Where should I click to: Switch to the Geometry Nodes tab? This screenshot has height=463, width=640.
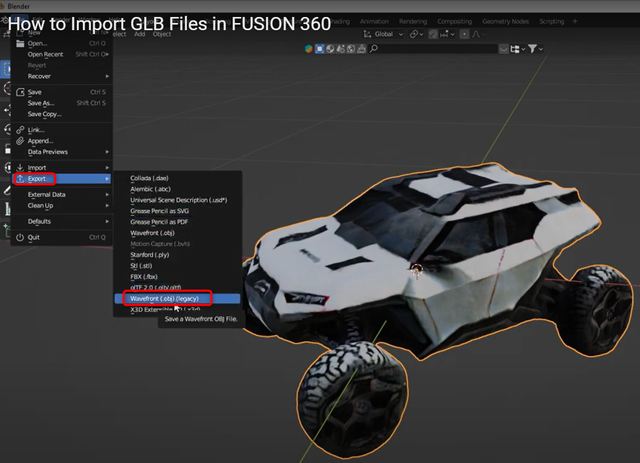505,21
